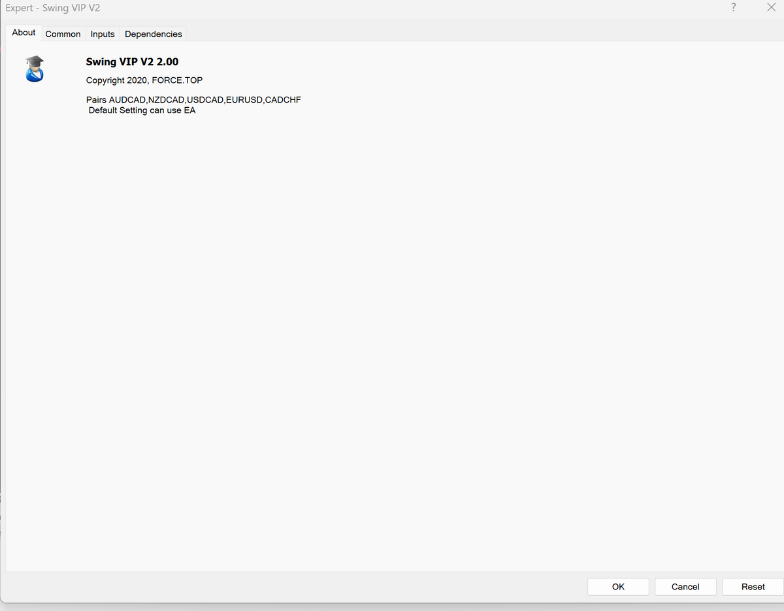Click the Swing VIP V2 2.00 heading
Screen dimensions: 784x611
(x=132, y=62)
